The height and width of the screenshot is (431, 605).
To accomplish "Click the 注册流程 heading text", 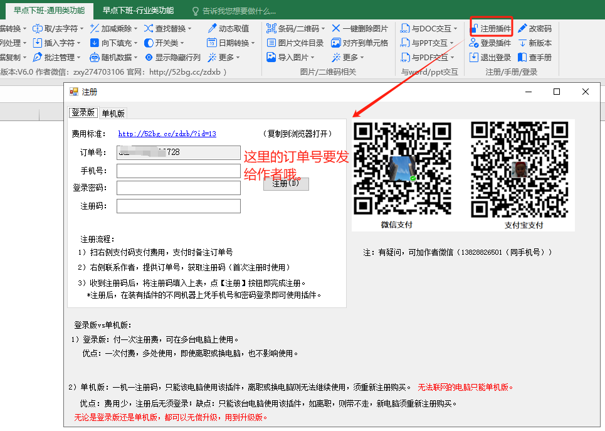I will pyautogui.click(x=97, y=239).
